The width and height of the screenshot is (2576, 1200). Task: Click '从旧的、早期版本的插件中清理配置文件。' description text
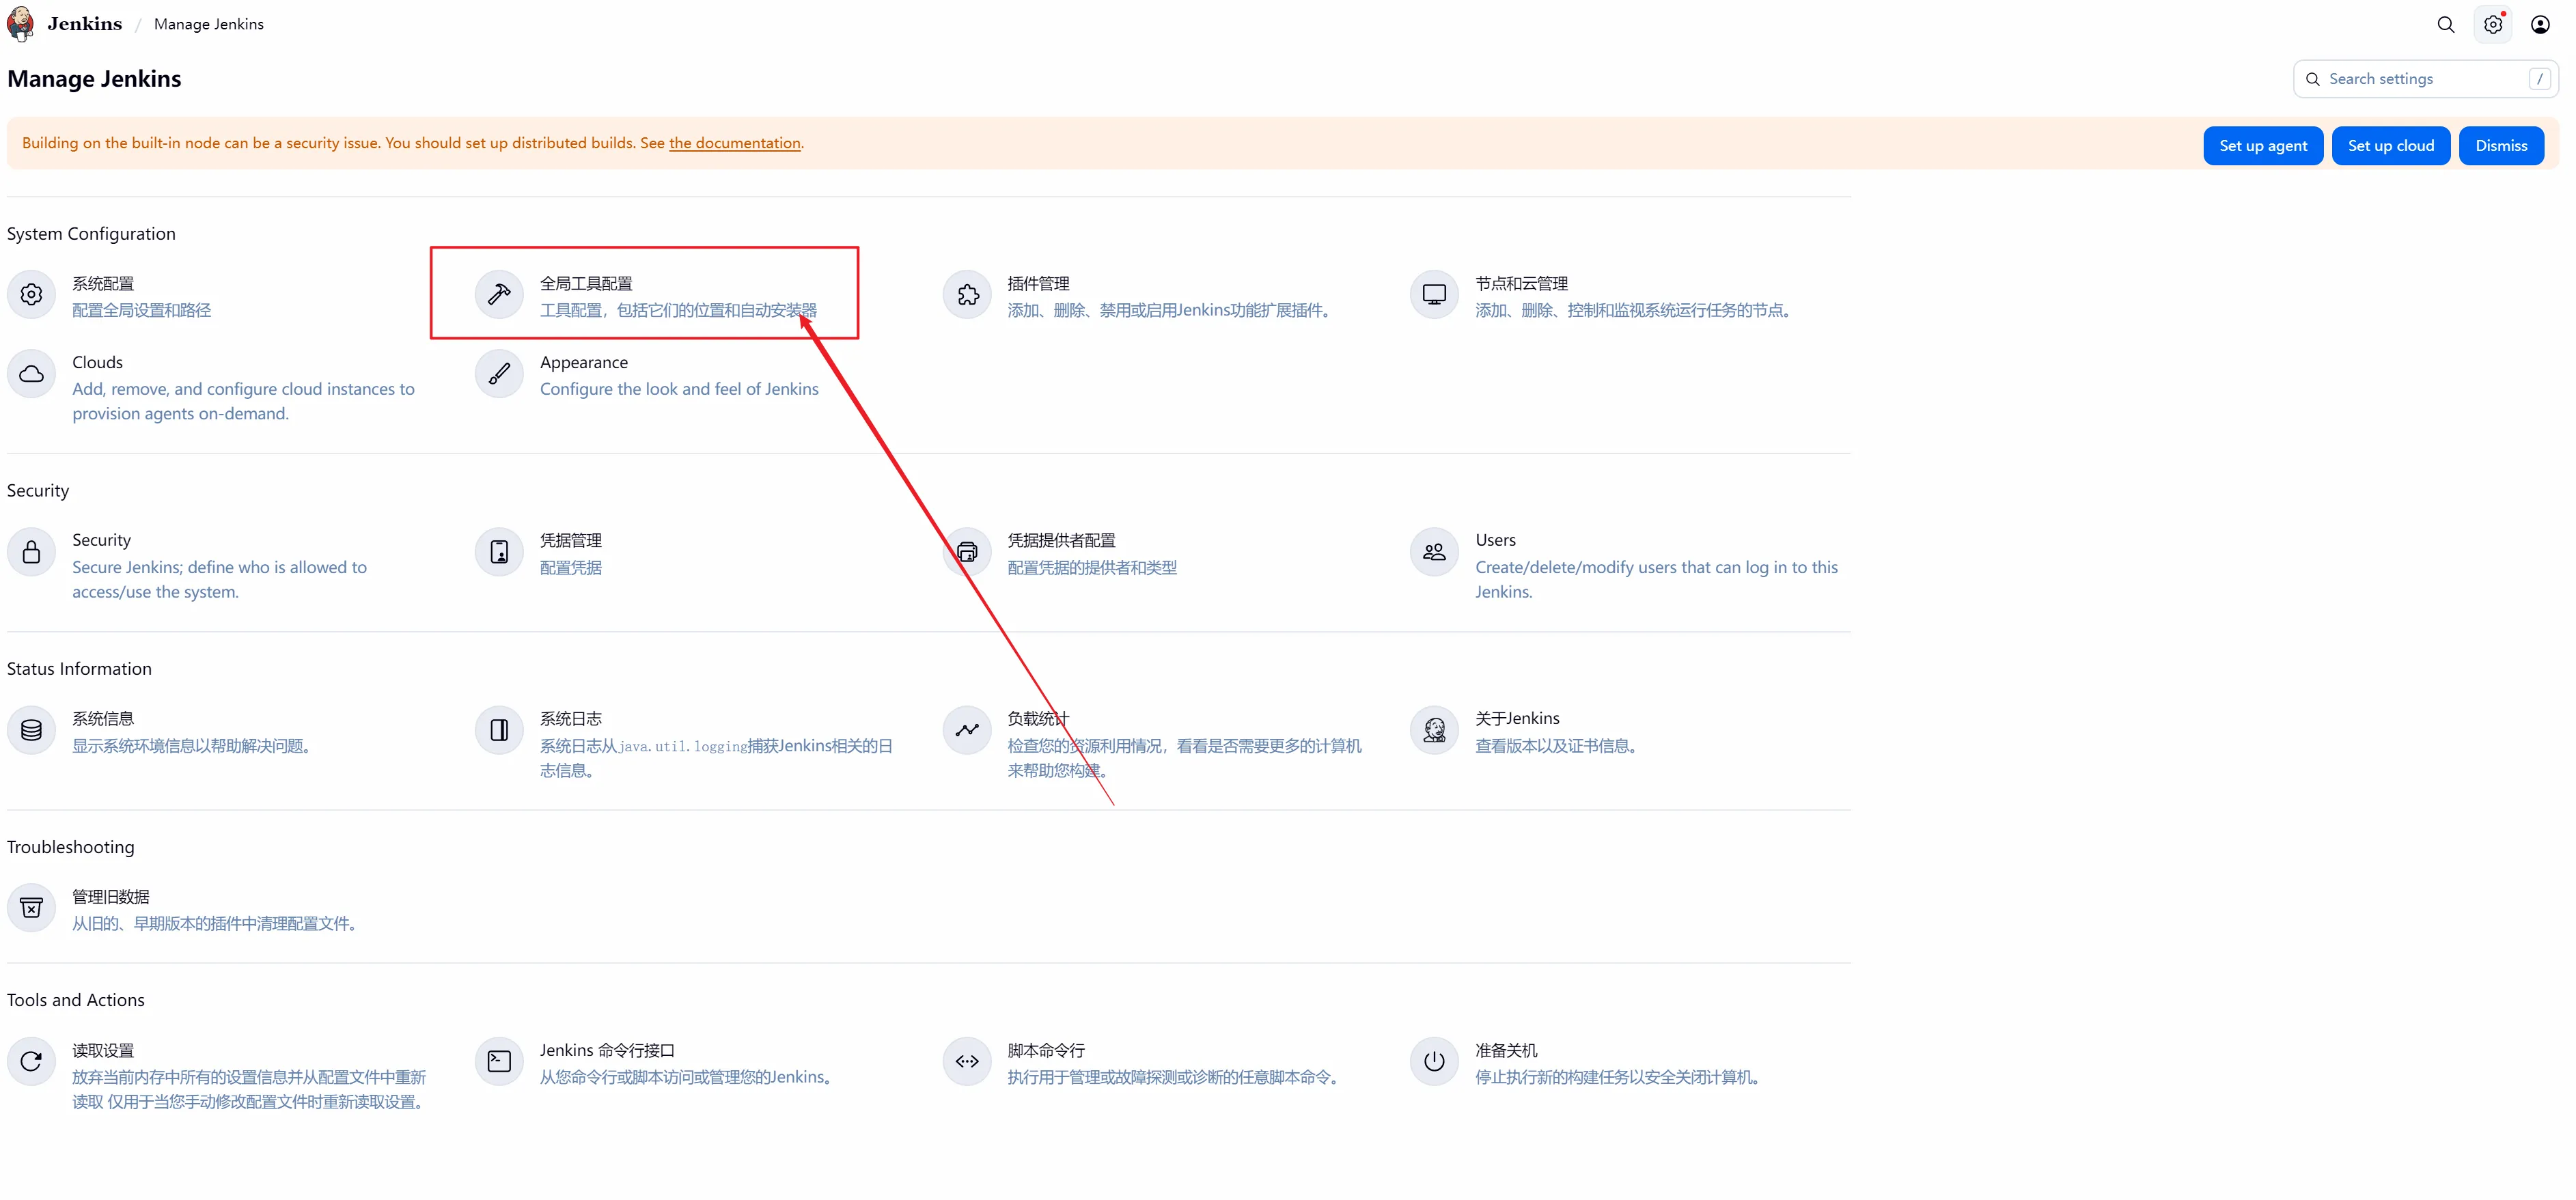coord(215,924)
